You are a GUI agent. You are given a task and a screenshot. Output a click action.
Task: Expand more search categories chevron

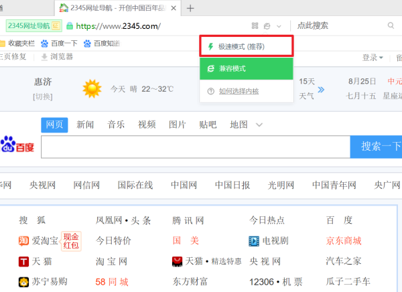click(259, 125)
